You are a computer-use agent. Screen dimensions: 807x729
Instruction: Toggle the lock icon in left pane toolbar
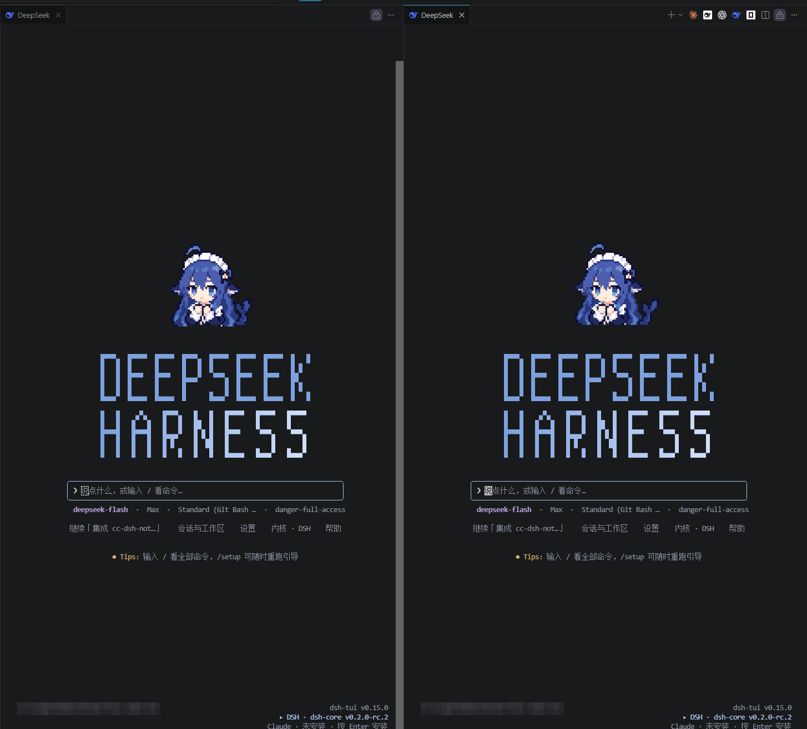pyautogui.click(x=376, y=15)
